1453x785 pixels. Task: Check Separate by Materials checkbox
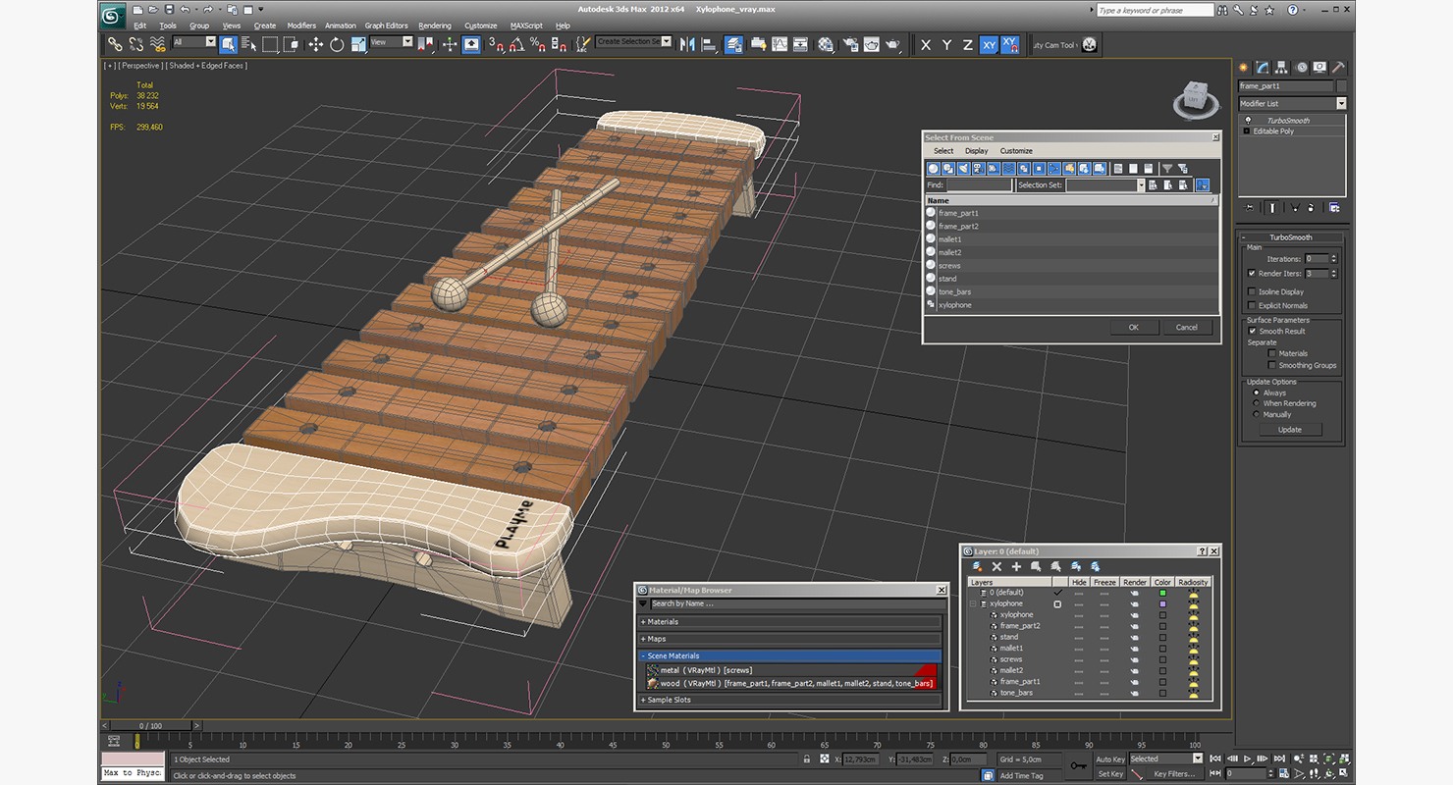click(1271, 353)
